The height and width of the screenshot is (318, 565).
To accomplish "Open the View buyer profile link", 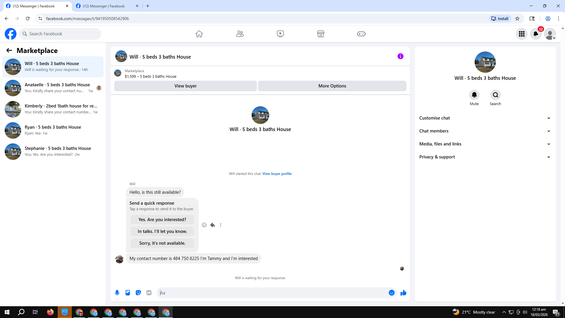I will coord(277,174).
